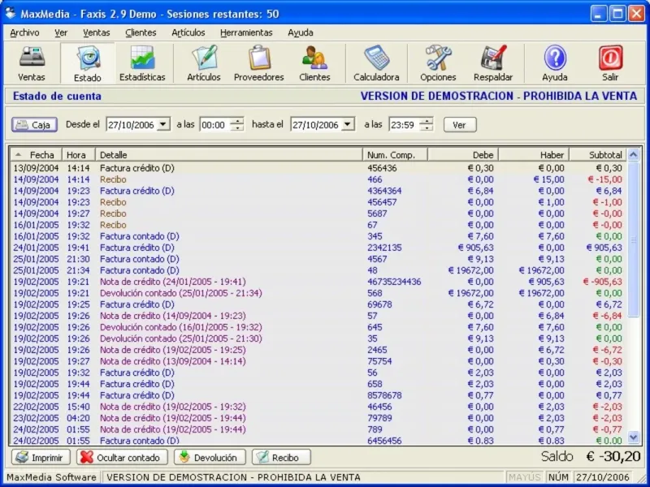Screen dimensions: 650x487
Task: Toggle the Caja button
Action: coord(34,125)
